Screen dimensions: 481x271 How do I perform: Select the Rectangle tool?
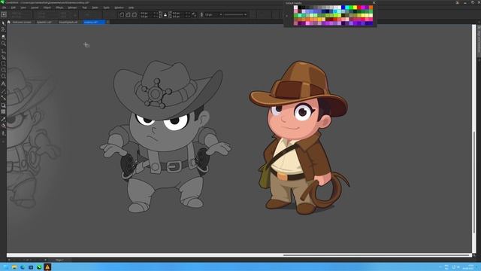tap(3, 63)
